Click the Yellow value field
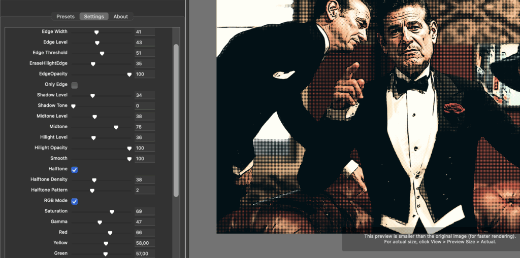The width and height of the screenshot is (520, 258). click(x=145, y=243)
